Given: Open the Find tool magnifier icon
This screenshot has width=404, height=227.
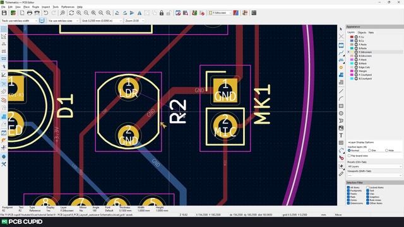Looking at the screenshot, I should pos(62,13).
